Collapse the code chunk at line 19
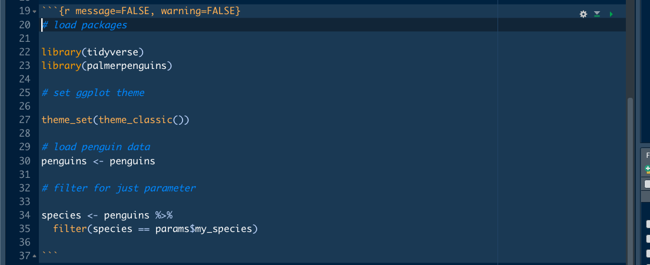650x265 pixels. click(34, 11)
